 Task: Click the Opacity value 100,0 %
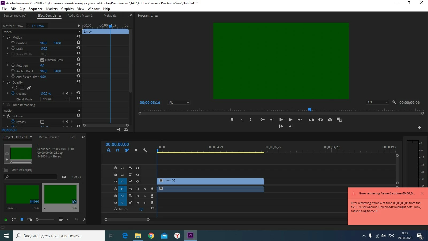[45, 93]
